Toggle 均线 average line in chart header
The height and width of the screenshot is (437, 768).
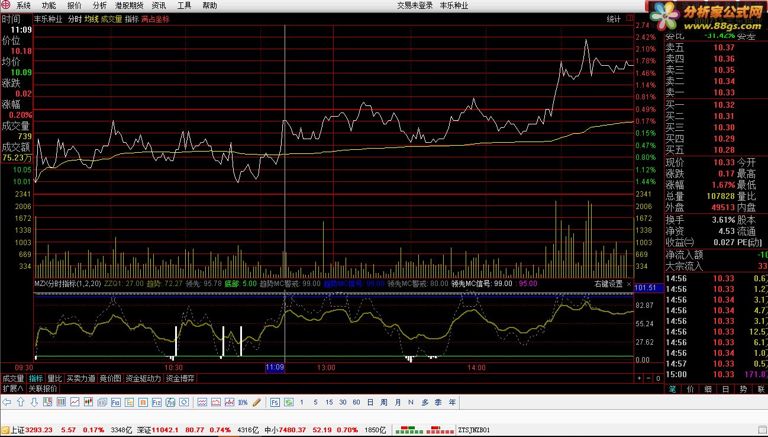click(91, 19)
